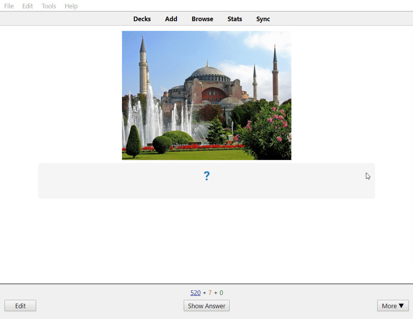
Task: Click the 520 new cards count
Action: tap(195, 293)
